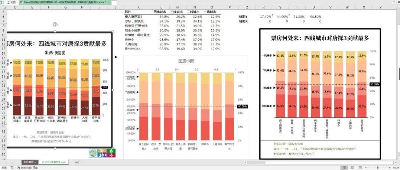Click the selected image's bottom-middle sizing handle
This screenshot has width=400, height=170.
55,148
